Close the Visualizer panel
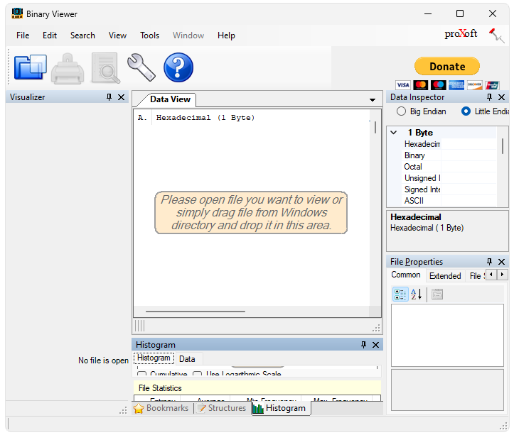The image size is (514, 435). click(122, 97)
